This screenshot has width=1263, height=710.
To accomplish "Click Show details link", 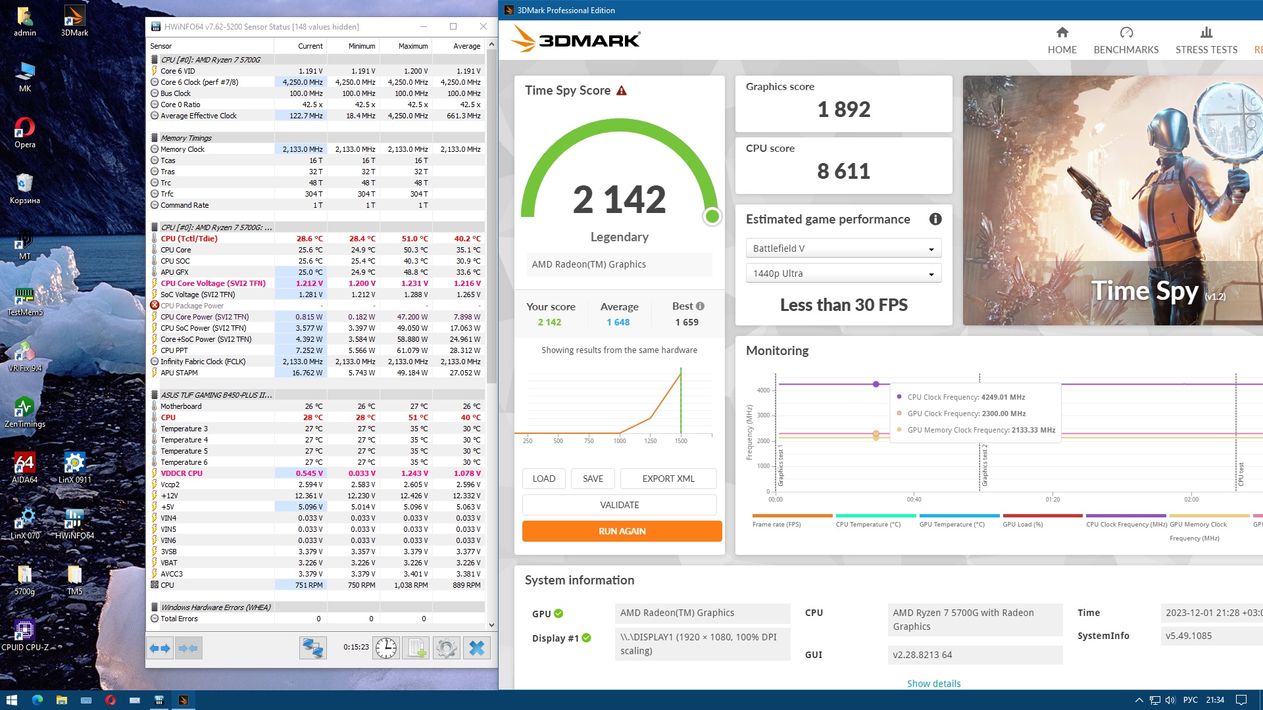I will tap(933, 683).
